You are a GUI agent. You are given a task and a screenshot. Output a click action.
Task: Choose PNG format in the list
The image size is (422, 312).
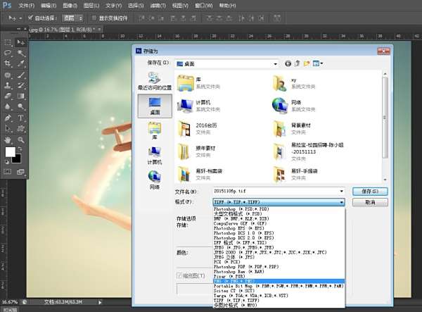pyautogui.click(x=279, y=281)
